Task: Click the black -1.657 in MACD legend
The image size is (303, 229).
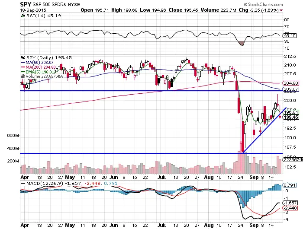Action: pos(73,183)
